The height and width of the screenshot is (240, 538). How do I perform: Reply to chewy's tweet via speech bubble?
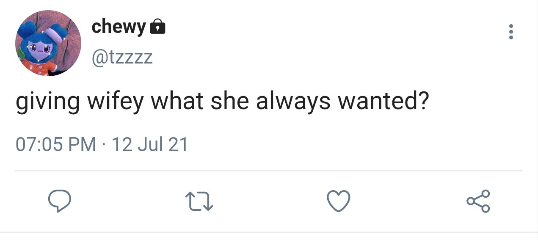(x=59, y=201)
